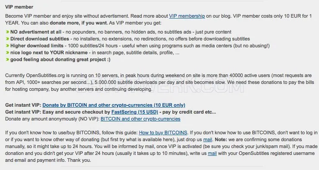The width and height of the screenshot is (319, 170).
Task: Click the 'Direct download subtitles' bold text
Action: pos(40,39)
